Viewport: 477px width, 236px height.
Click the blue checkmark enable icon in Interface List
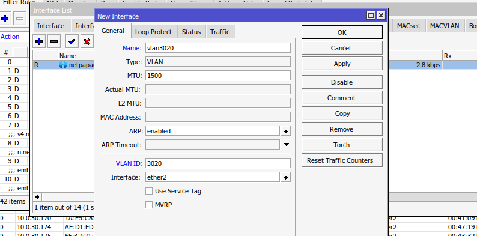(72, 41)
